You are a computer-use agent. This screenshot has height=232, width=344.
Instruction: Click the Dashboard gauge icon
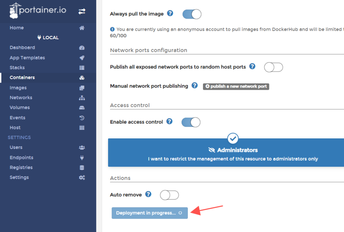pyautogui.click(x=82, y=48)
